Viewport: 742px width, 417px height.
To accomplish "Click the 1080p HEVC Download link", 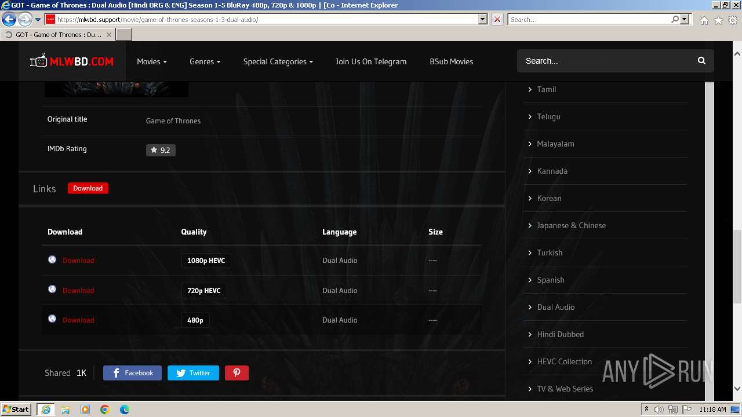I will 78,261.
